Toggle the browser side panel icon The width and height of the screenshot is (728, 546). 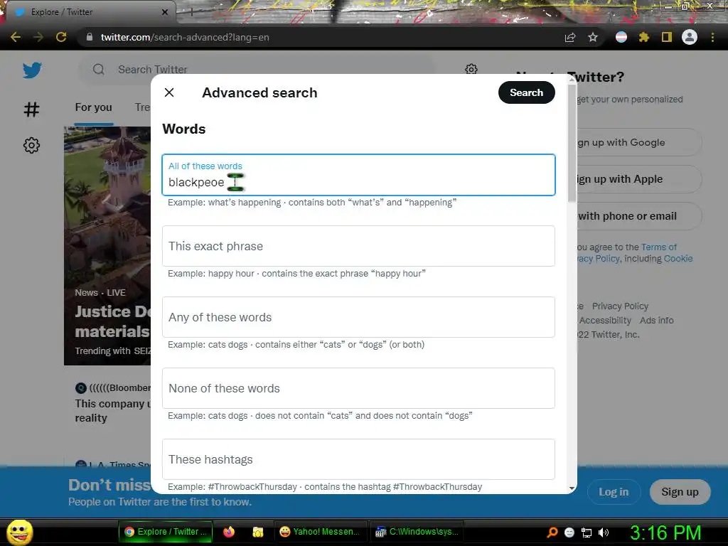(667, 37)
